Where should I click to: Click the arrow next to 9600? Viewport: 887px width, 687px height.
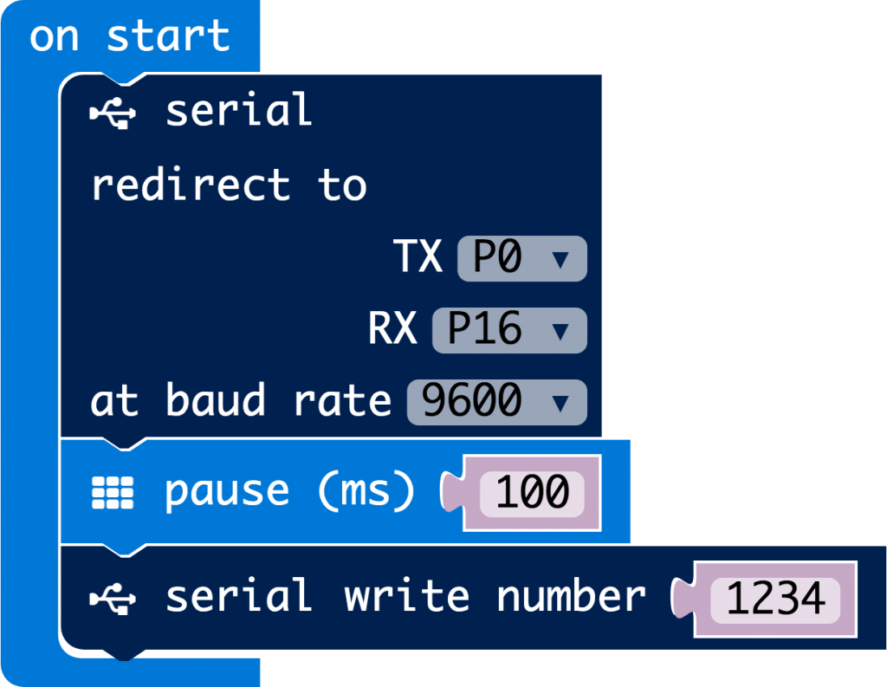(x=560, y=402)
